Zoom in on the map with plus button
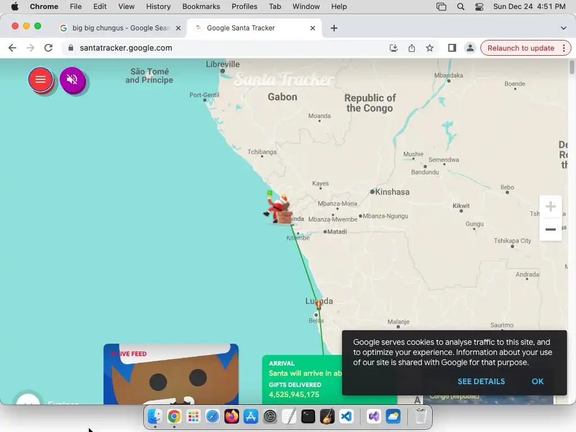 coord(550,206)
